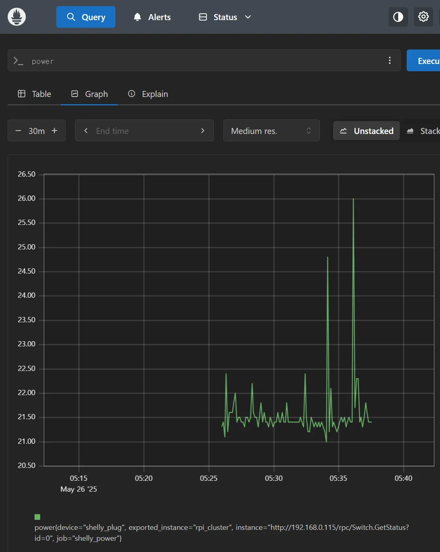Click the terminal prompt icon in query box
The image size is (440, 552).
18,61
